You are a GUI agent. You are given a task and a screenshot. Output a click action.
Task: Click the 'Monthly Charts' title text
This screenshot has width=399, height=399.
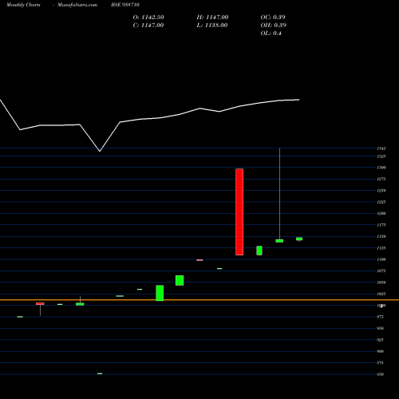click(23, 5)
